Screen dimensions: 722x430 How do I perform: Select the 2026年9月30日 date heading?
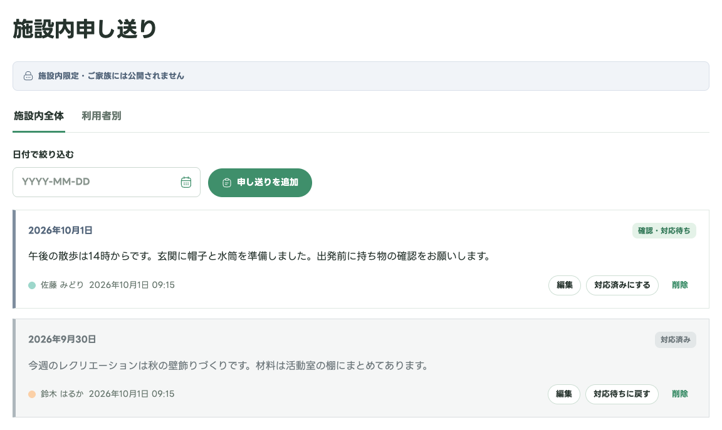pyautogui.click(x=62, y=339)
